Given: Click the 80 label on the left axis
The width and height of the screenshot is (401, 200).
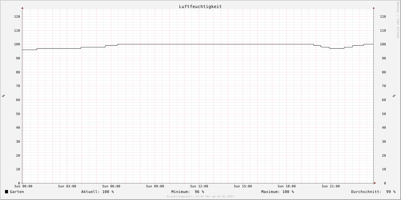Looking at the screenshot, I should click(18, 72).
